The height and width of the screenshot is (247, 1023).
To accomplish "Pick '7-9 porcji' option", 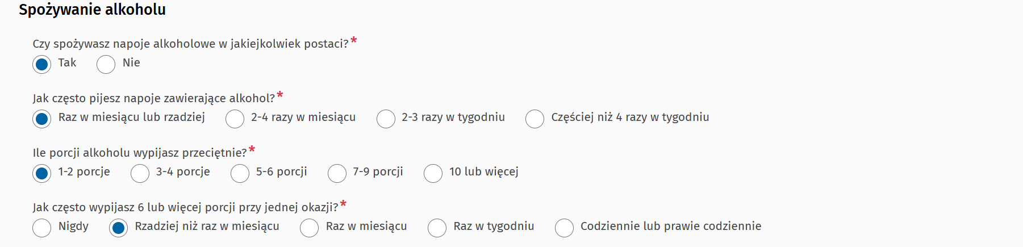I will point(337,174).
